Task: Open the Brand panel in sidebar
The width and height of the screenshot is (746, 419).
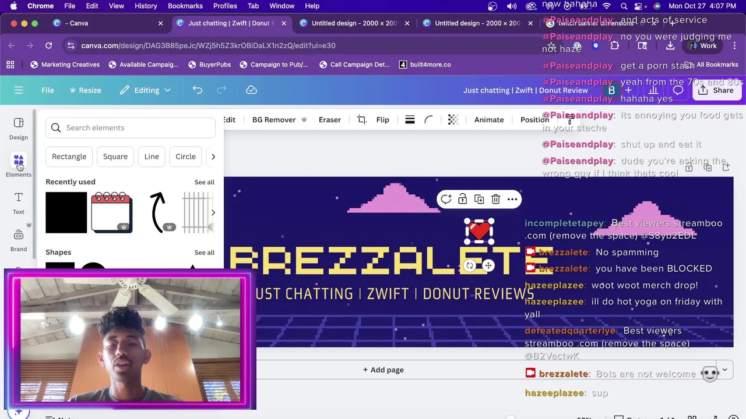Action: pos(19,240)
